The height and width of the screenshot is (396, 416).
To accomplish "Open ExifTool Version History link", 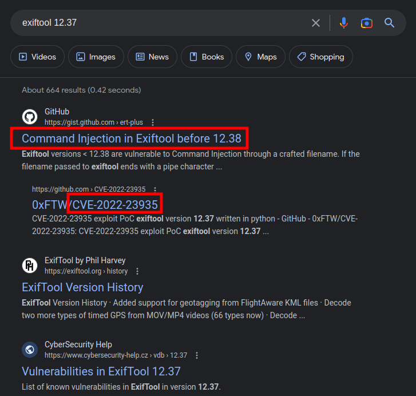I will (82, 287).
